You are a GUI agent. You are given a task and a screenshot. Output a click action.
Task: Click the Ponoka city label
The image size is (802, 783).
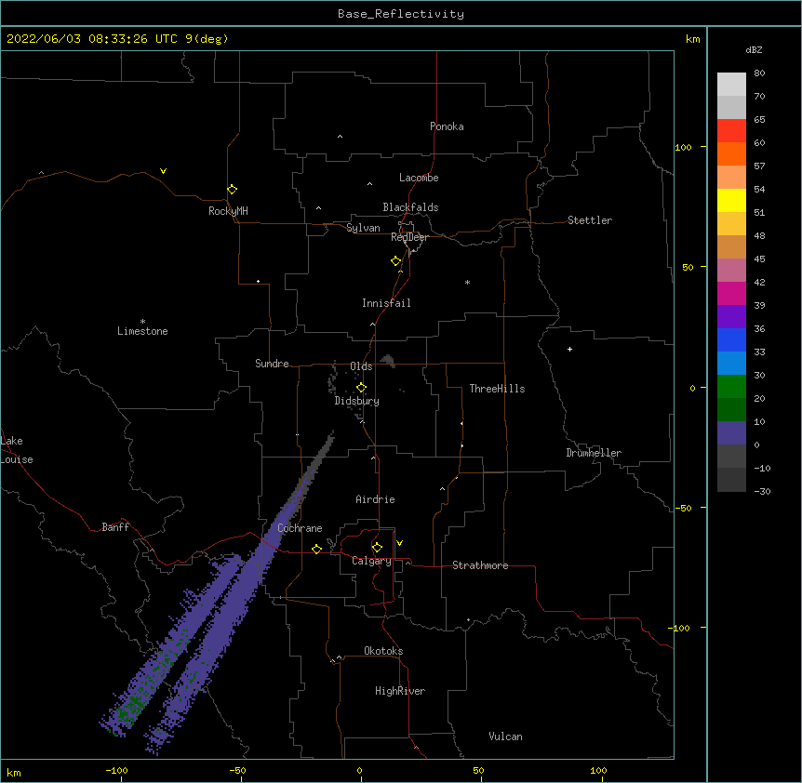tap(447, 126)
